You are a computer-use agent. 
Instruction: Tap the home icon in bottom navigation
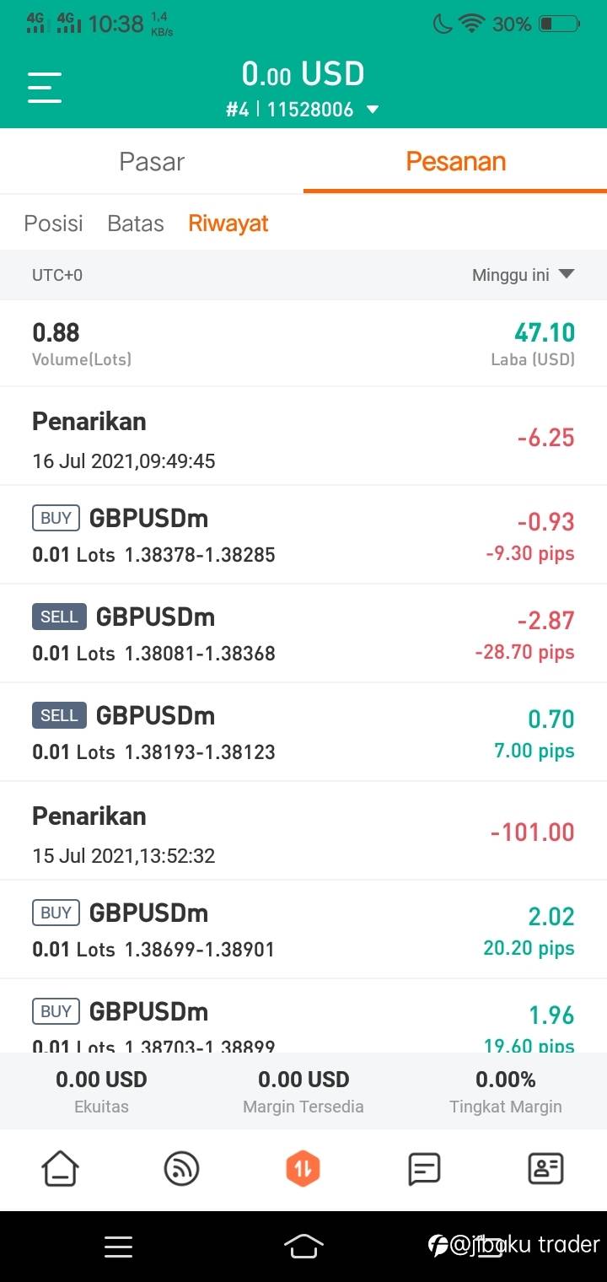click(61, 1169)
